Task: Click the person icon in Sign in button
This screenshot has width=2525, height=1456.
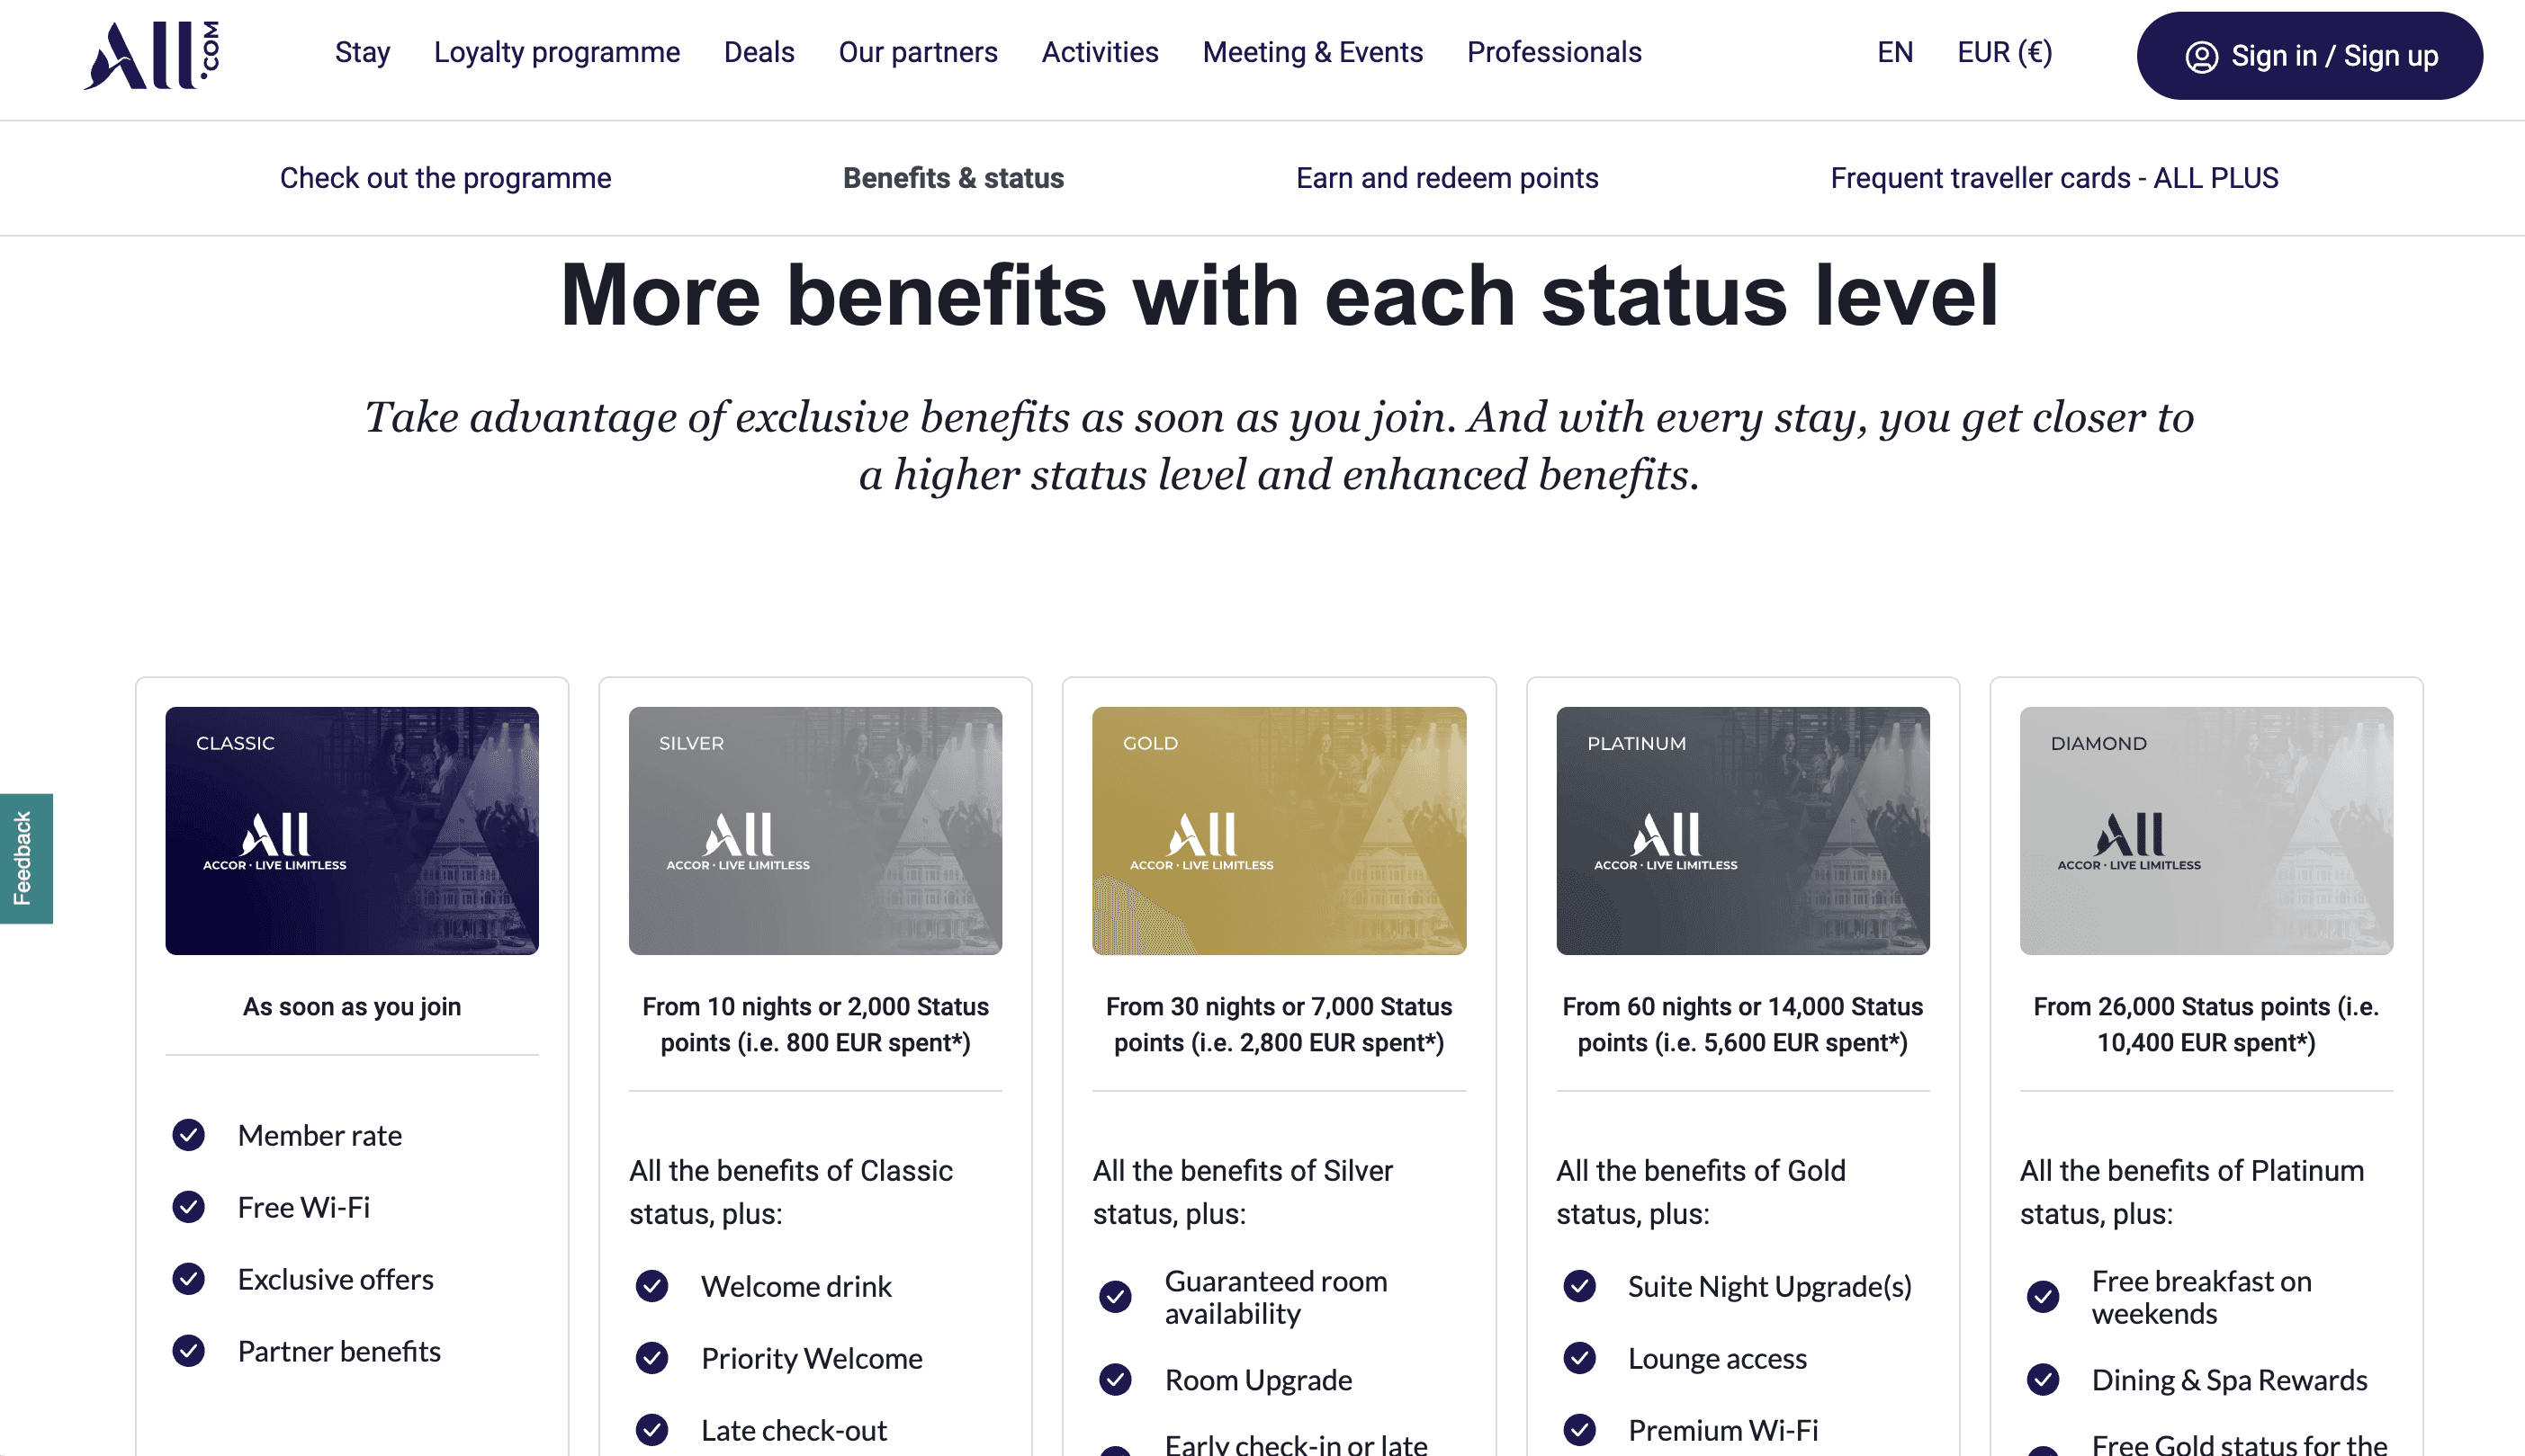Action: tap(2204, 57)
